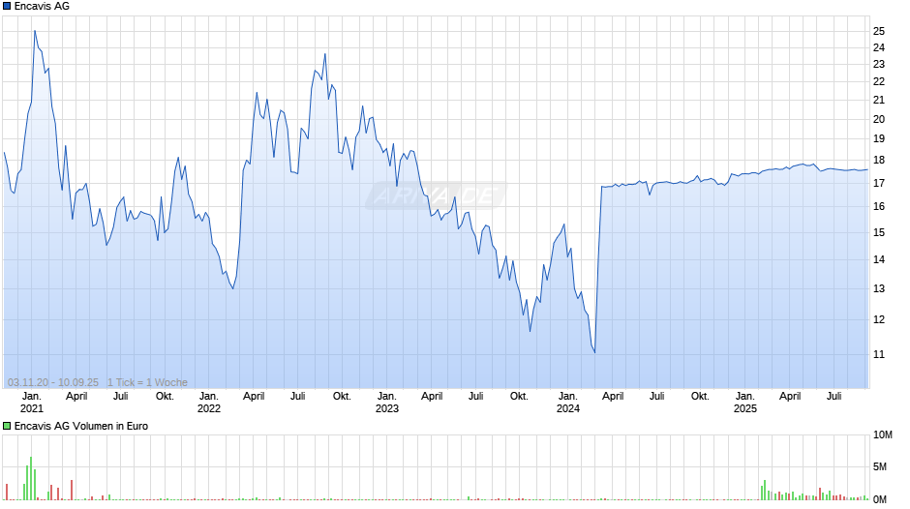Click volume axis label 10M

click(x=883, y=435)
